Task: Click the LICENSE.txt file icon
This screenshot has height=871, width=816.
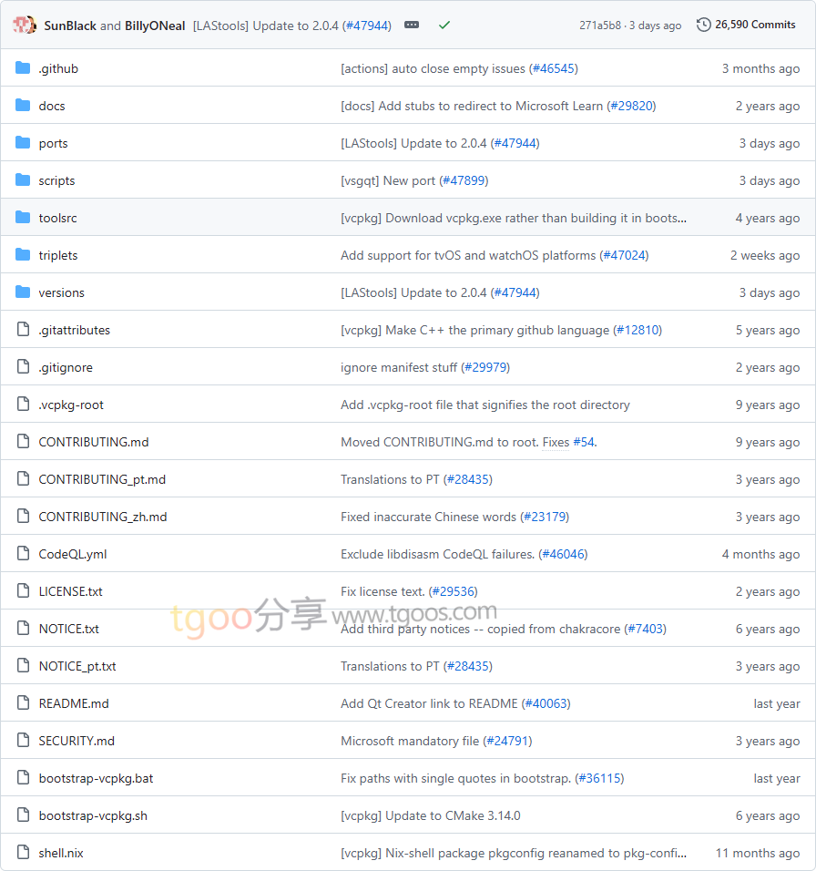Action: [x=23, y=591]
